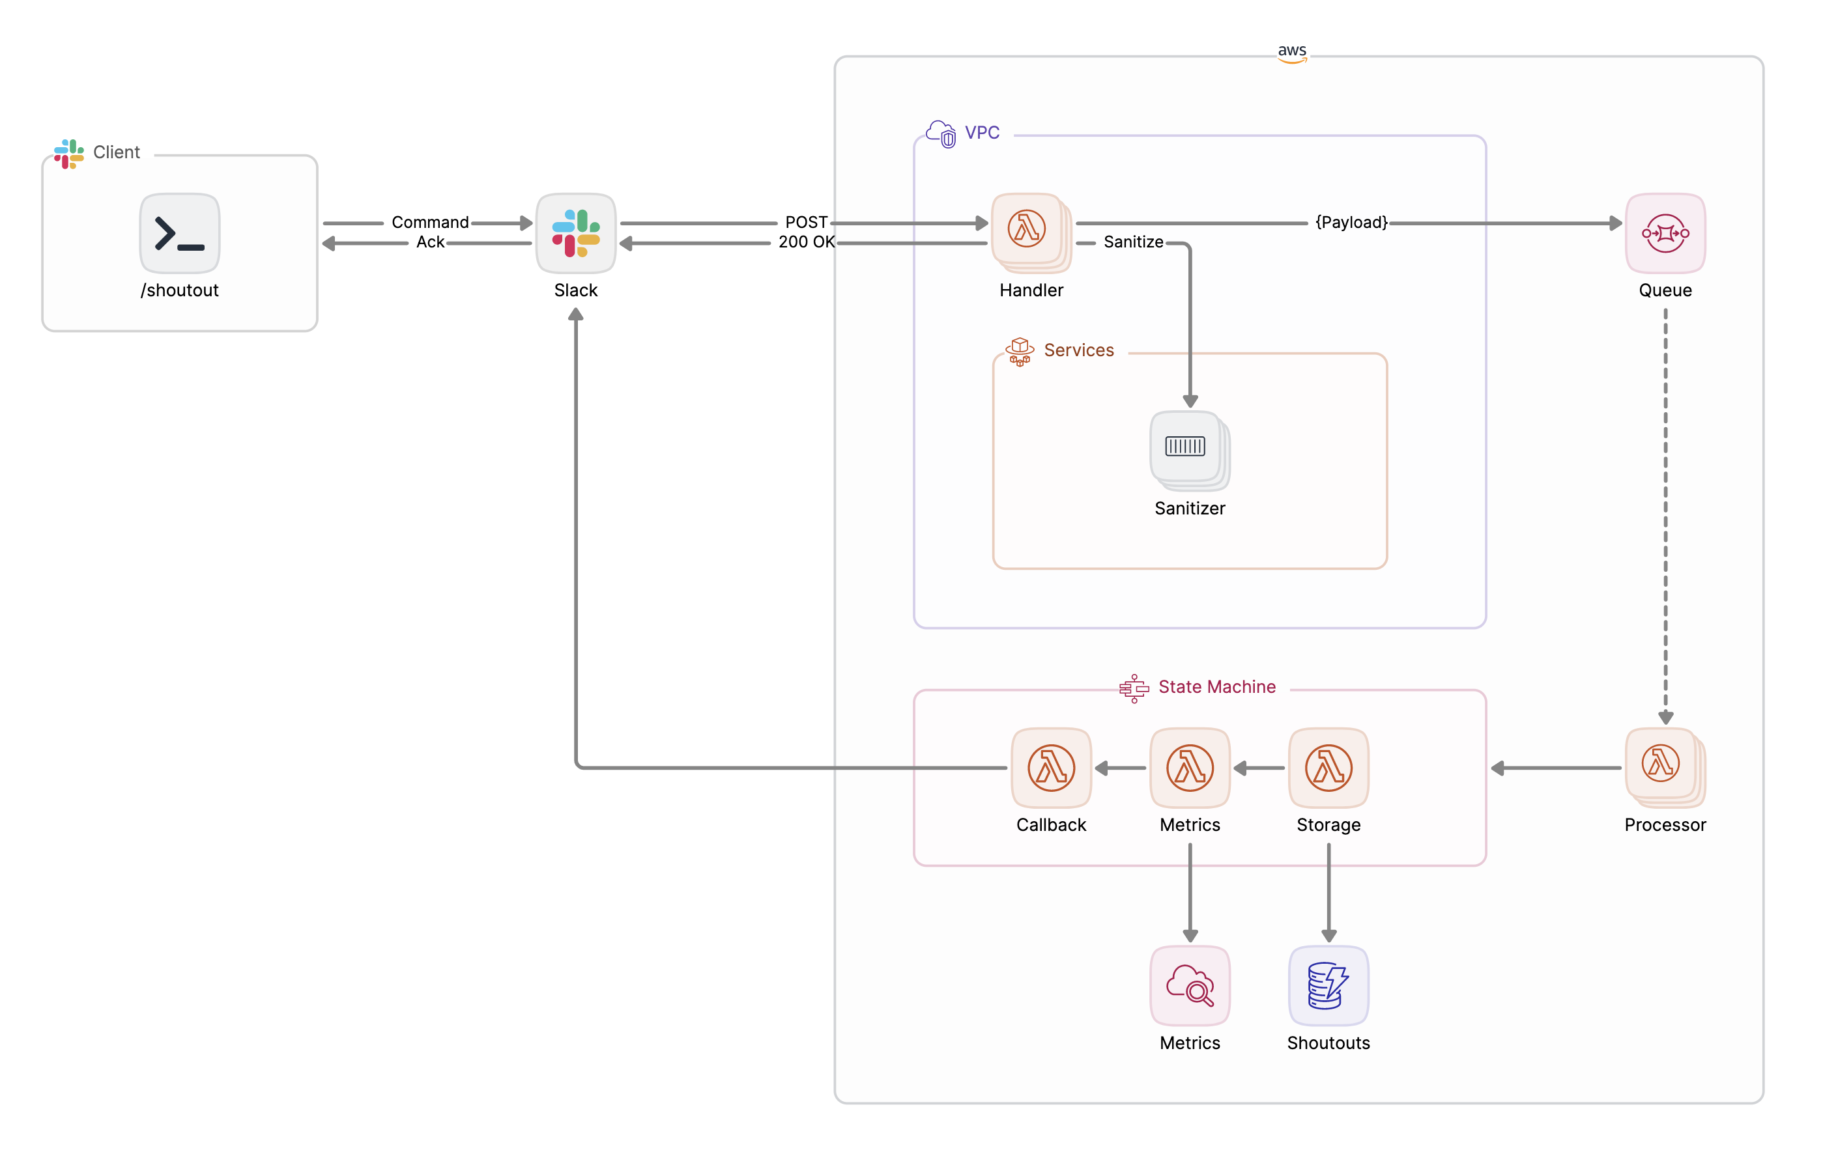Click the {Payload} edge label

[x=1351, y=223]
